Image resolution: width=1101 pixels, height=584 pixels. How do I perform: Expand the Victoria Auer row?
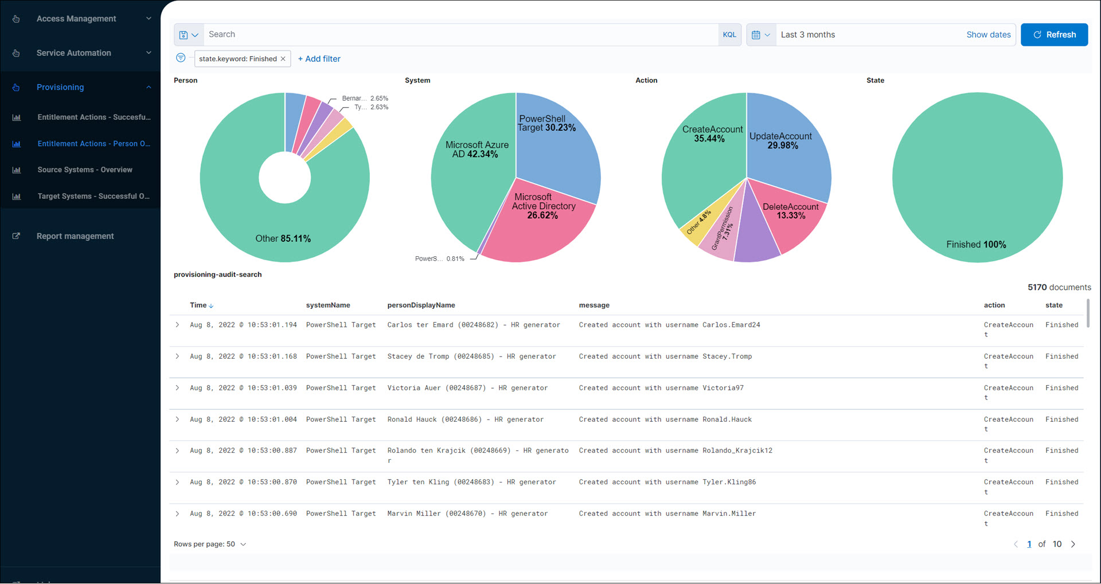[178, 388]
